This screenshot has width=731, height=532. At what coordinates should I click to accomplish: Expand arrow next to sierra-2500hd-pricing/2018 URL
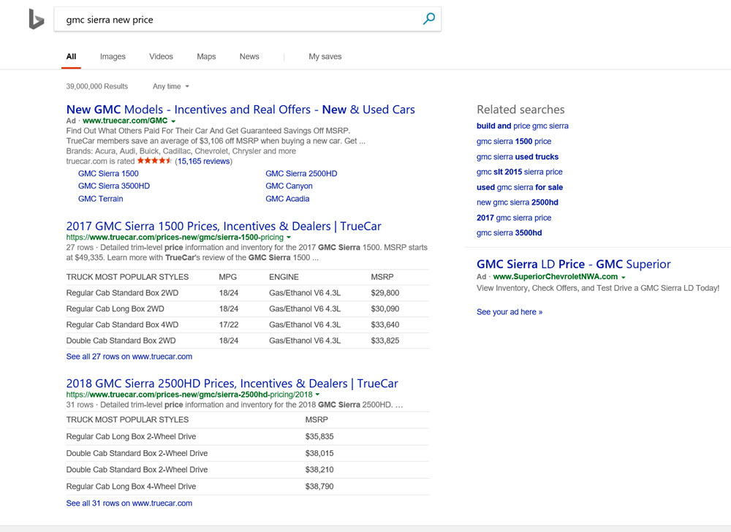pos(317,395)
